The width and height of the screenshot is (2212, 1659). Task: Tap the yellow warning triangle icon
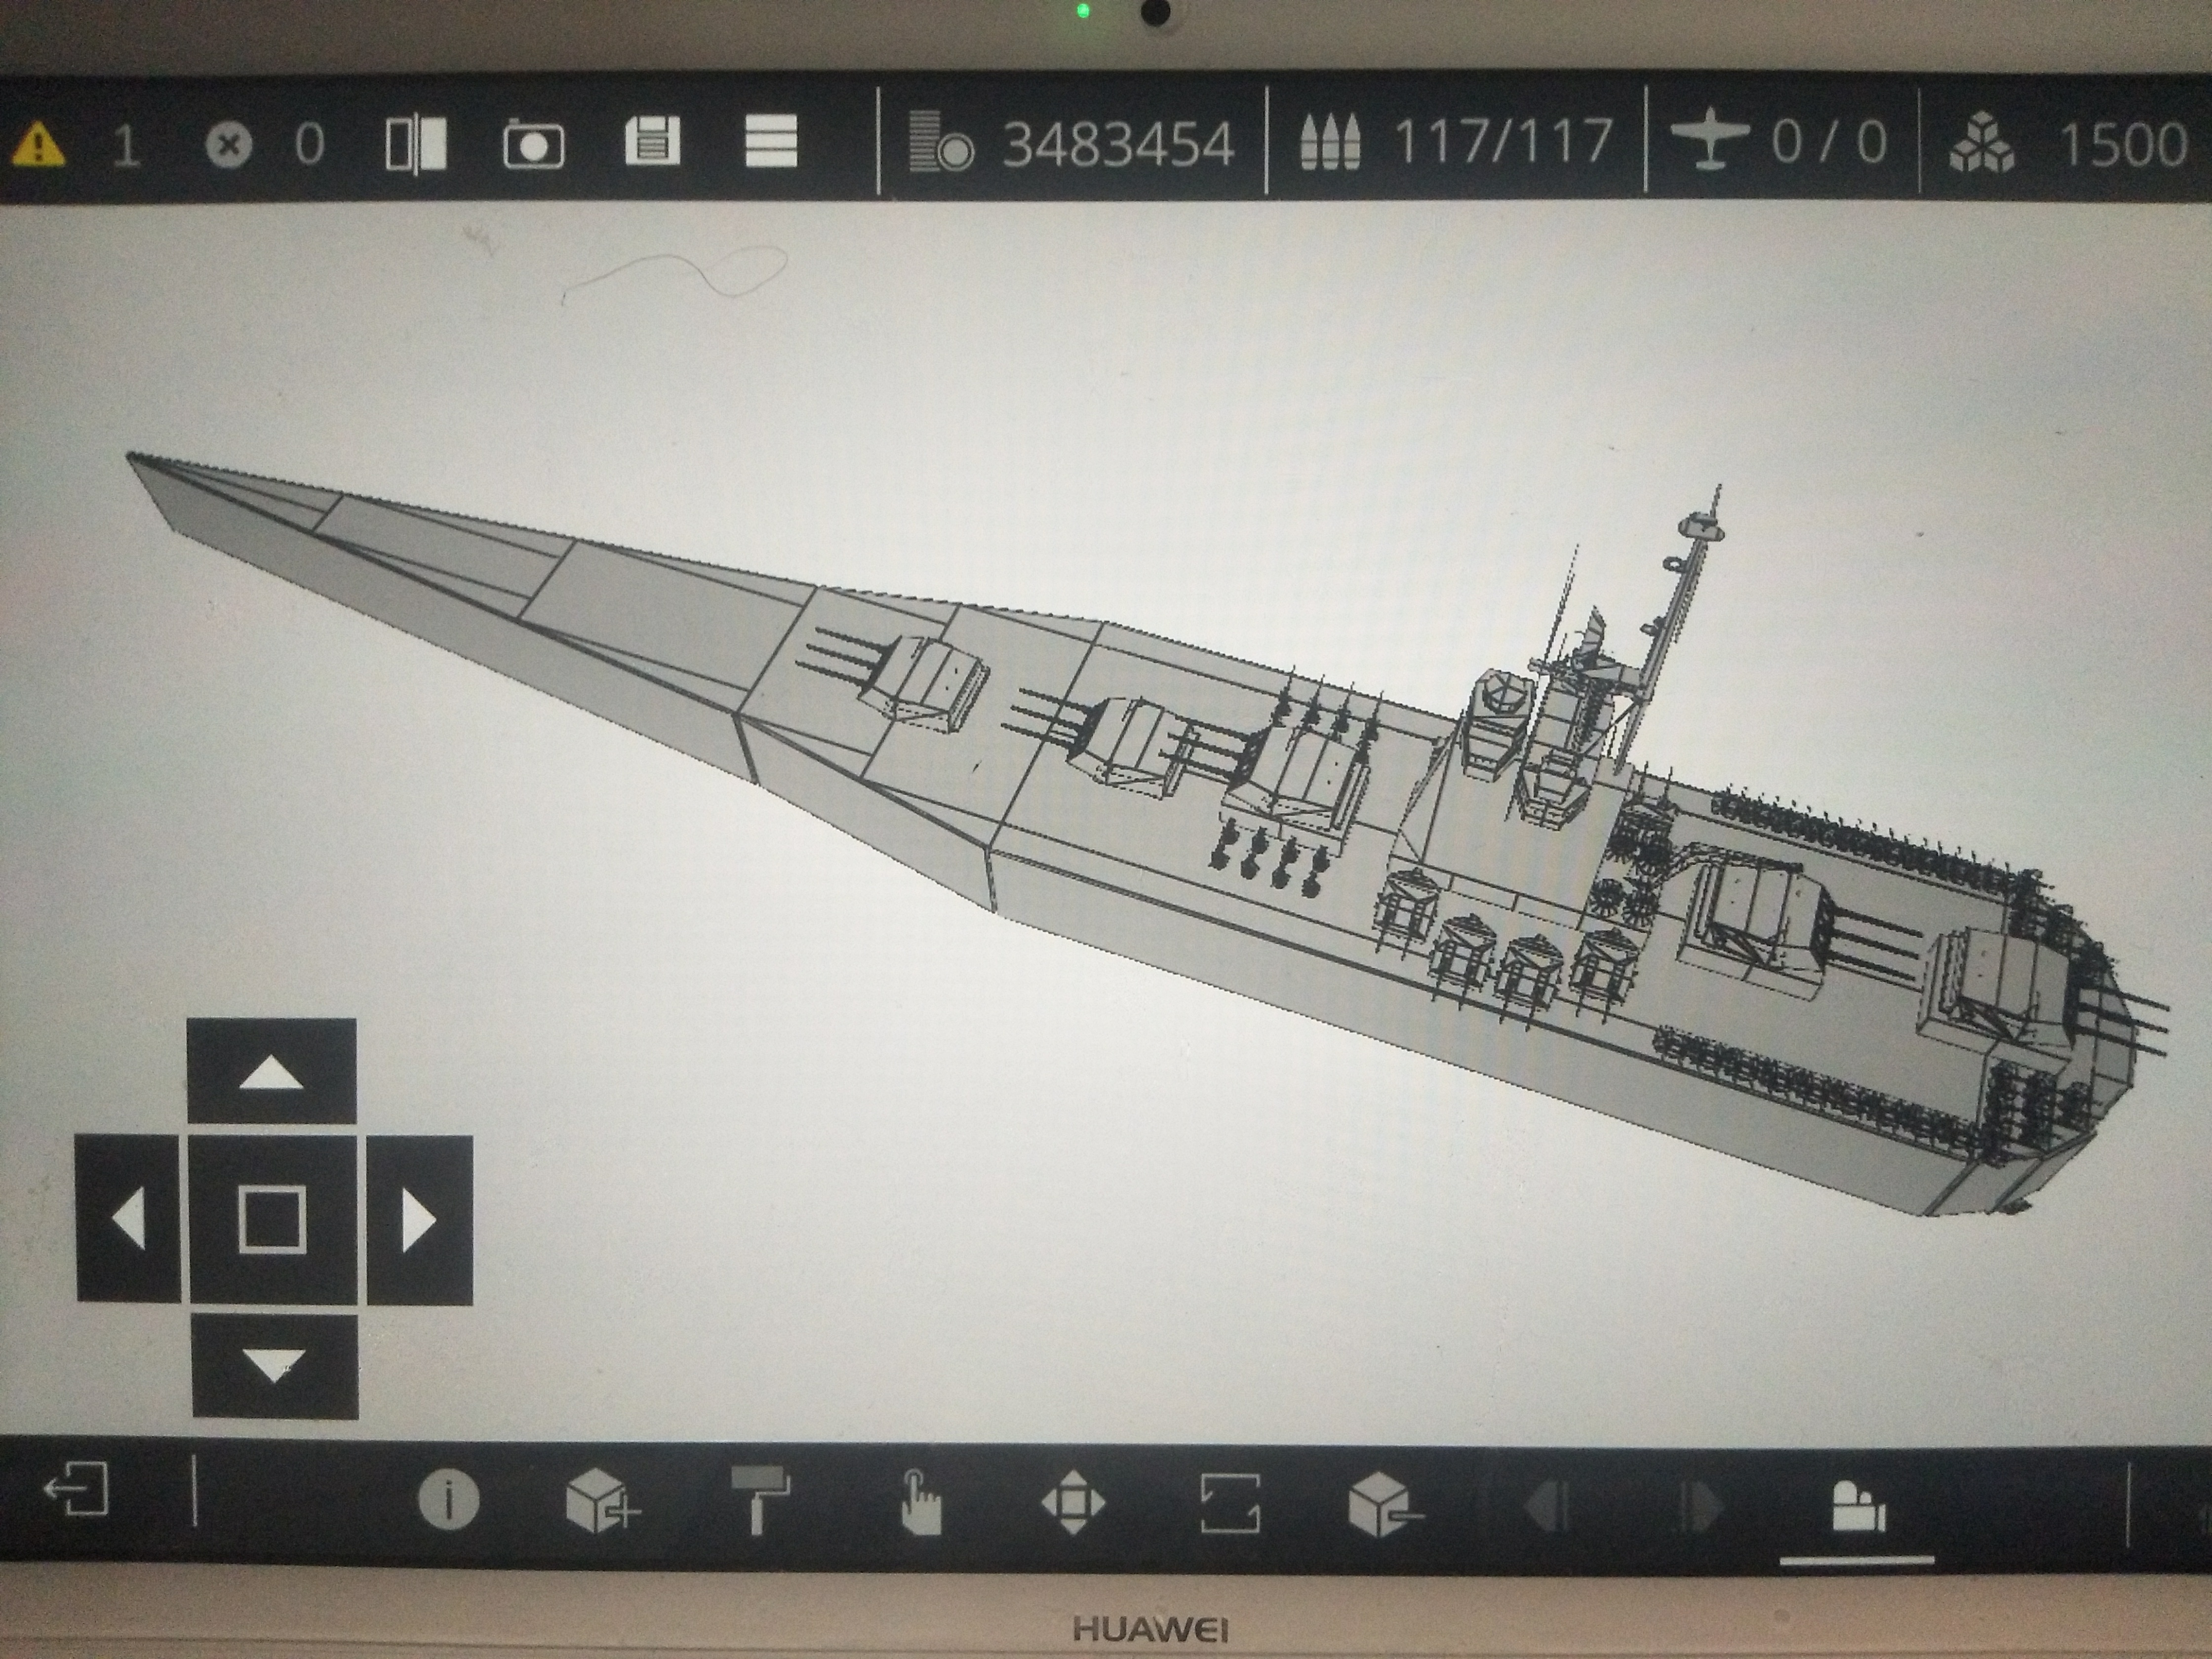(38, 144)
